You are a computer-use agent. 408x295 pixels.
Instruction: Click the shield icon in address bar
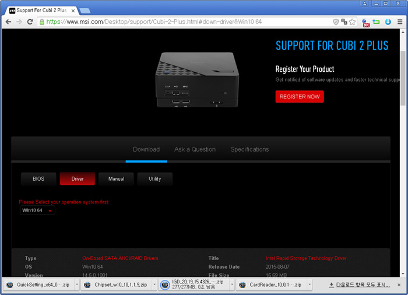(336, 22)
